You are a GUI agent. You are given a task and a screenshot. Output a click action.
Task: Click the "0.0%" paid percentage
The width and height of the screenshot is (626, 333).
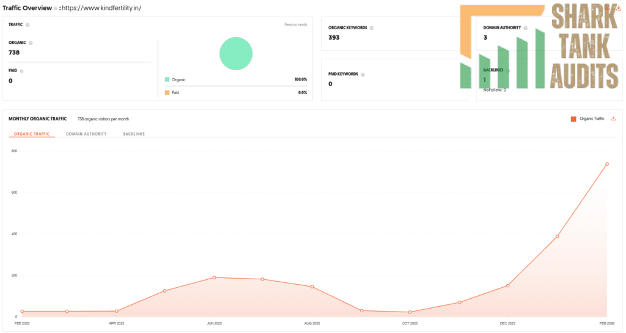303,92
